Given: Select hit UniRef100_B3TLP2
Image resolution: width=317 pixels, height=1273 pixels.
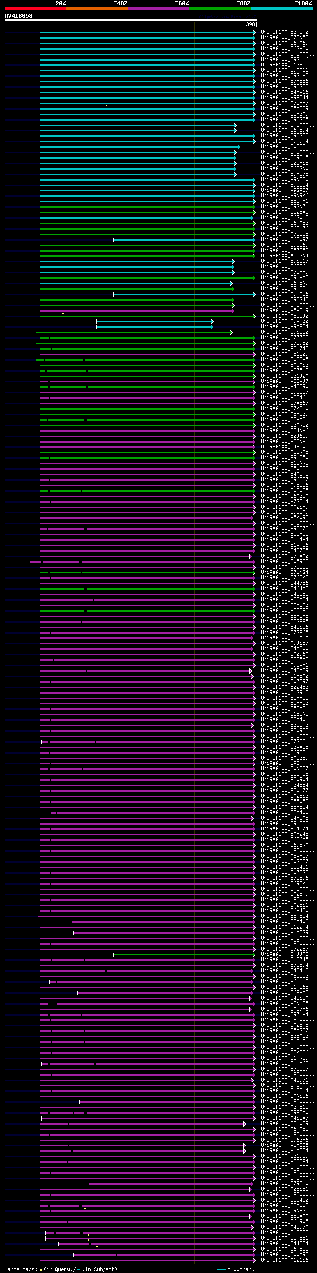Looking at the screenshot, I should click(284, 32).
